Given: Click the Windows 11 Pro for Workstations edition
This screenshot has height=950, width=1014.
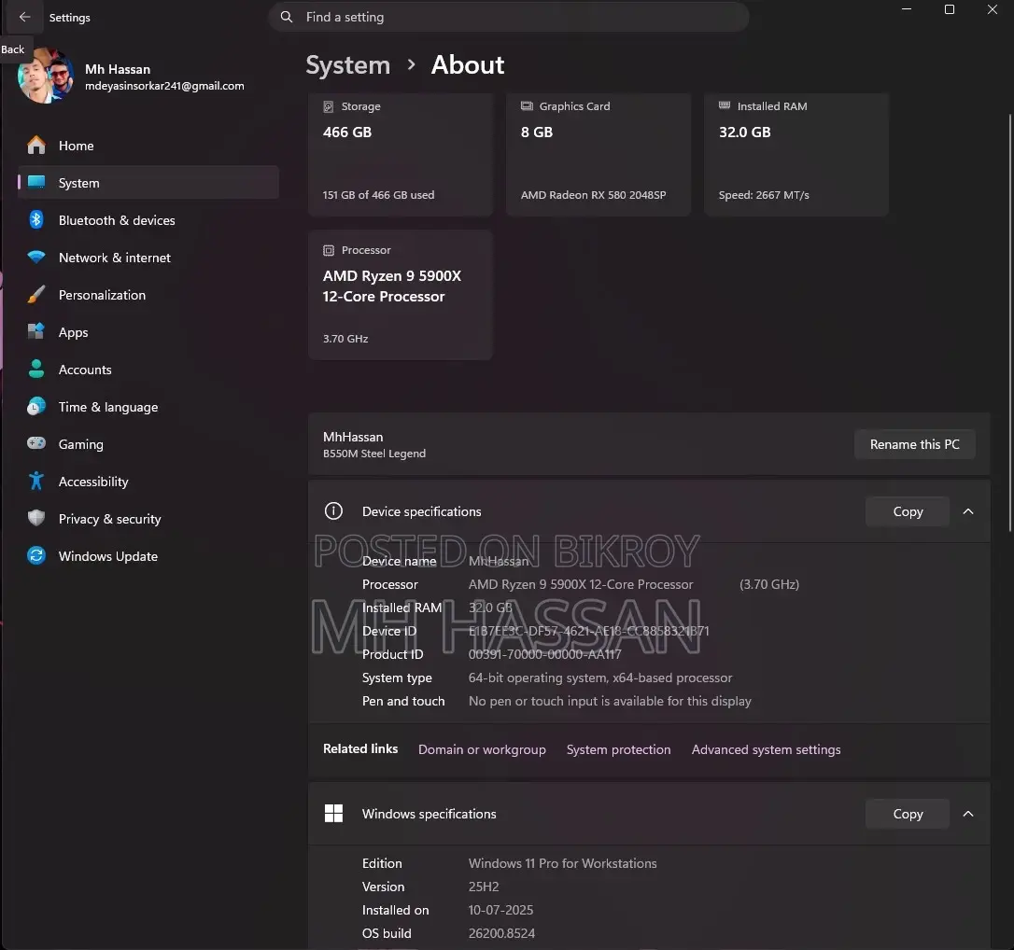Looking at the screenshot, I should [562, 863].
